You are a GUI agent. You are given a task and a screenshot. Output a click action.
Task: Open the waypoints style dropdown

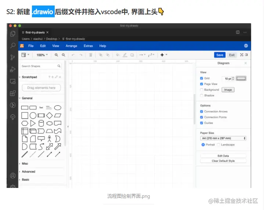[x=151, y=55]
